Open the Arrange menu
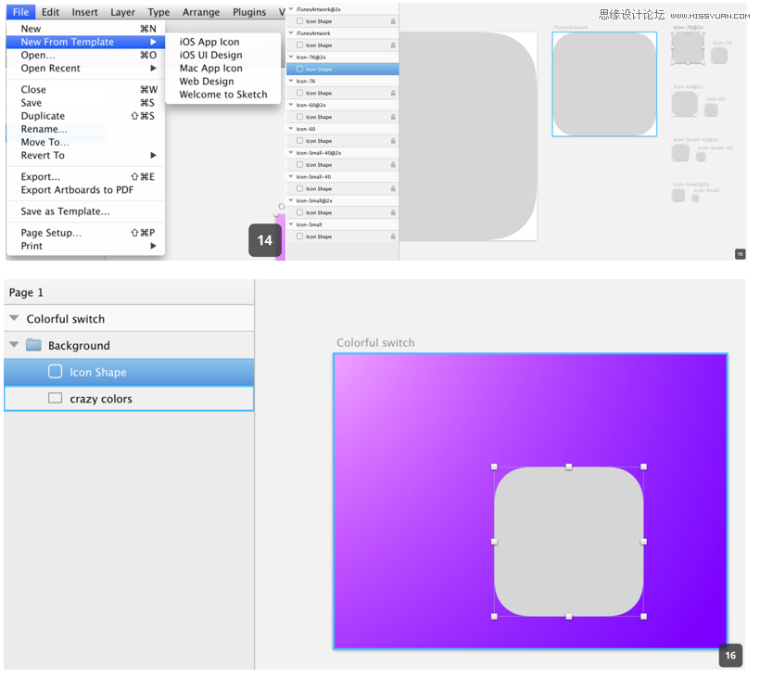The image size is (760, 678). (x=201, y=12)
